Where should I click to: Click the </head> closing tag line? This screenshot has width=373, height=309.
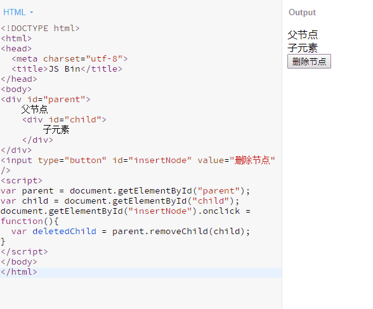pos(19,79)
